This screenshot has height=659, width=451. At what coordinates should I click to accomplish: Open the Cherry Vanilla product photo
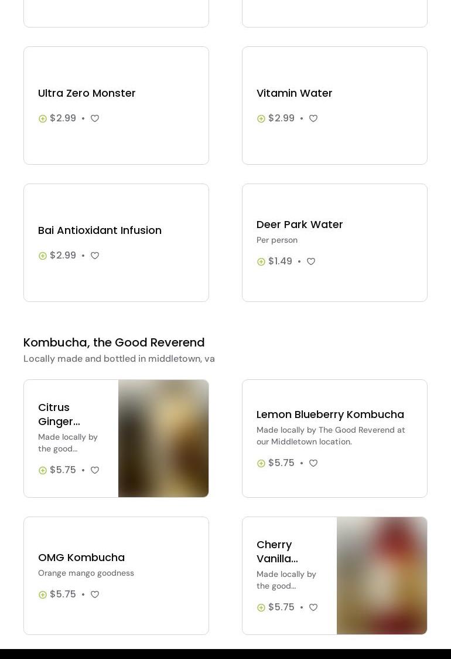tap(382, 576)
